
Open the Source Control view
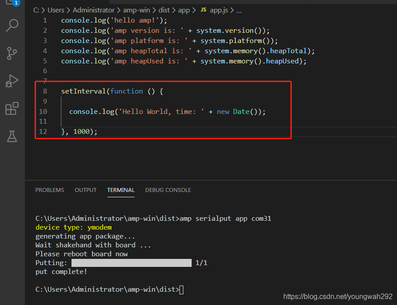[12, 53]
